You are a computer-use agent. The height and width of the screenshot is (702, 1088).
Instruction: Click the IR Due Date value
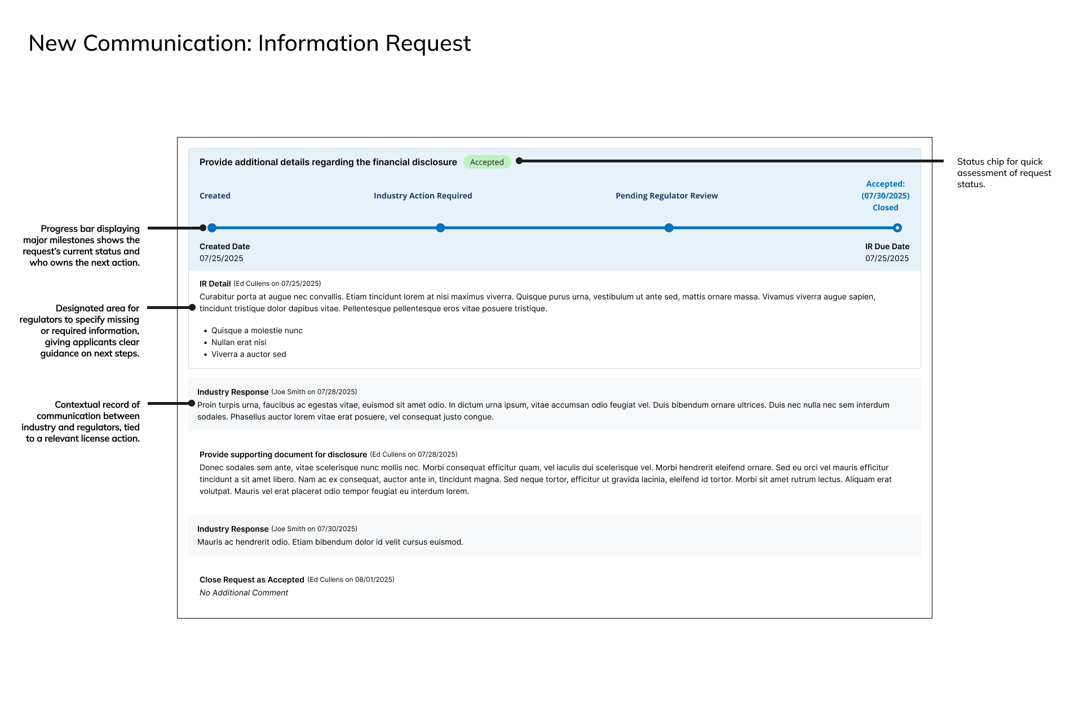(887, 259)
